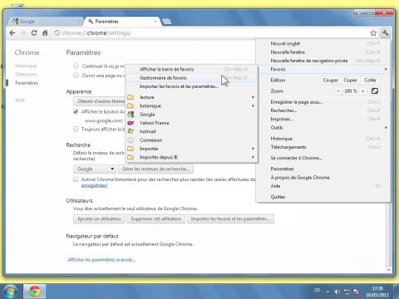Expand the Favoris submenu arrow
399x299 pixels.
(x=386, y=69)
